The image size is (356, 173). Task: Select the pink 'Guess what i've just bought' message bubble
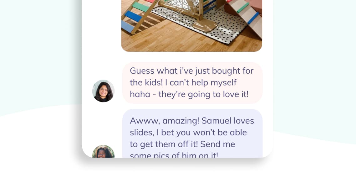tap(192, 82)
